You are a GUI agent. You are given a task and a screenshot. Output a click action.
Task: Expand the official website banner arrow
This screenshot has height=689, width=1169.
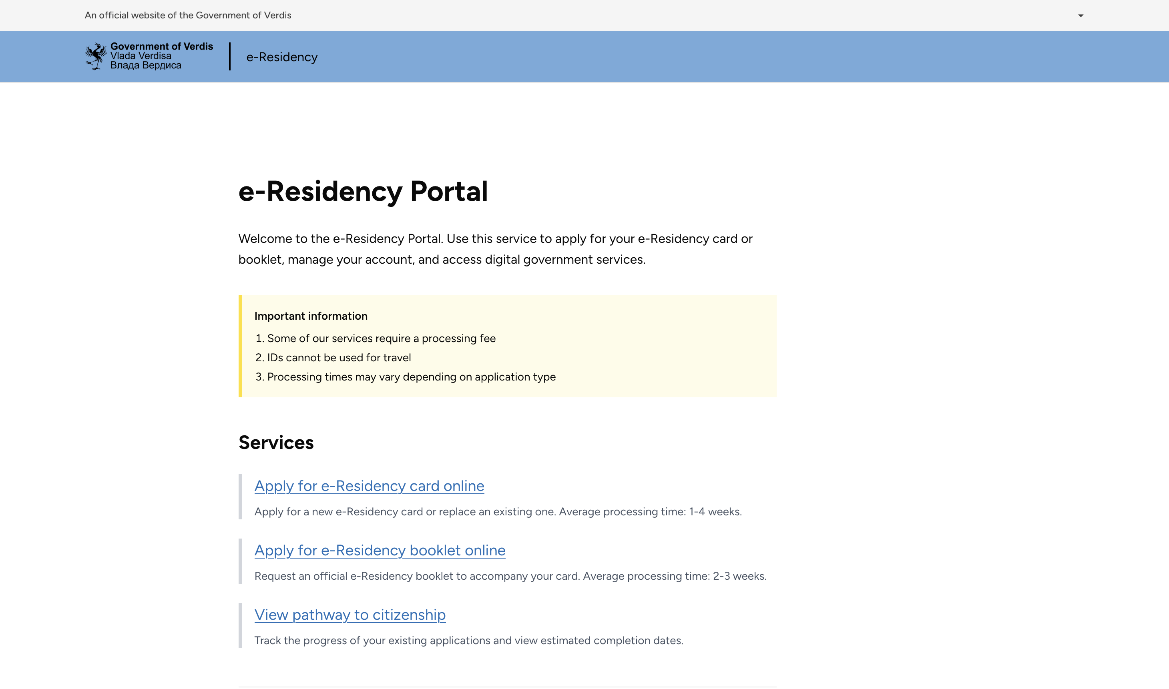[1080, 16]
